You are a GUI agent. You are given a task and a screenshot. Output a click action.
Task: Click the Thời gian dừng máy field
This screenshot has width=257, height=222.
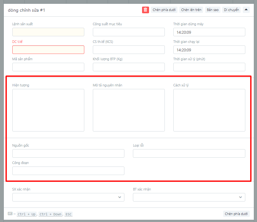click(x=209, y=32)
